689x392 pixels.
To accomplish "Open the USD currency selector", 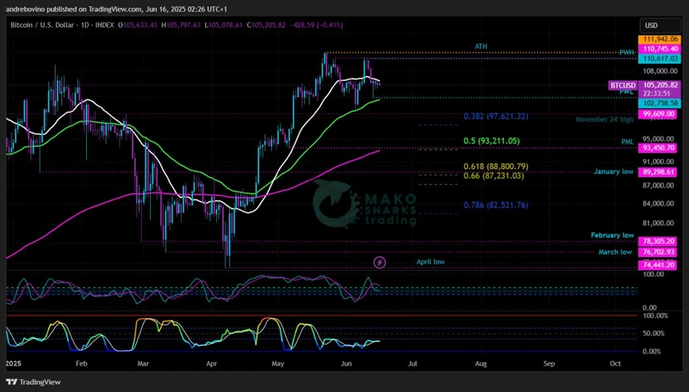I will click(652, 27).
